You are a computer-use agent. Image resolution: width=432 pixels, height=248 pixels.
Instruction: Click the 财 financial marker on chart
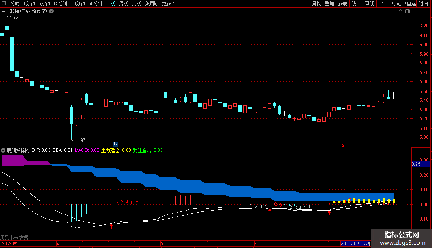pos(115,144)
